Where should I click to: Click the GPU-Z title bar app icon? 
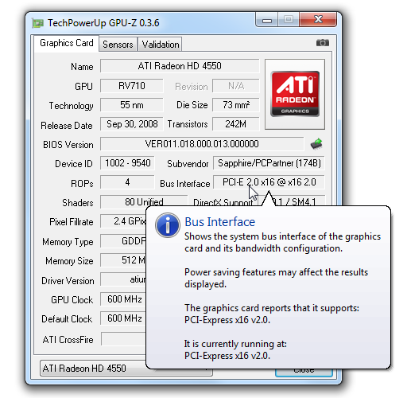point(38,23)
